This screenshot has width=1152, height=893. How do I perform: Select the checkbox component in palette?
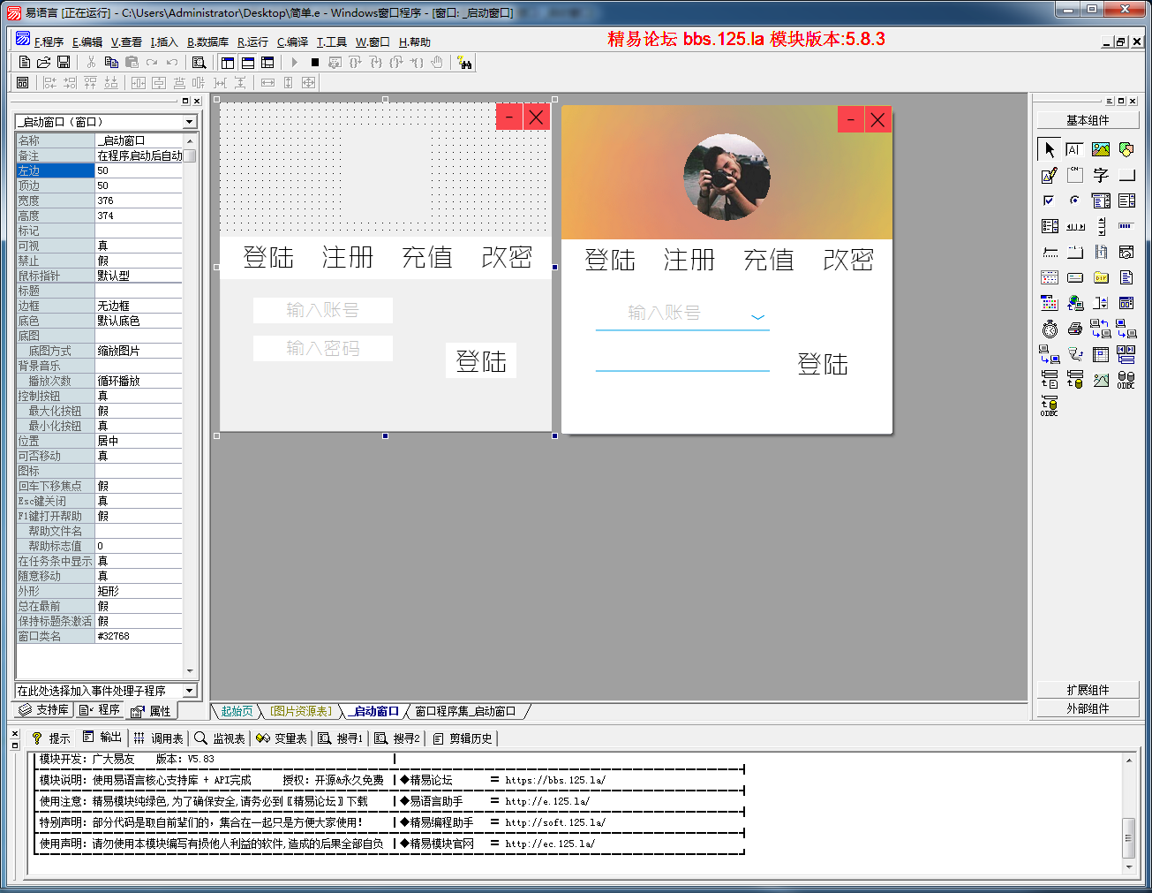pos(1049,201)
